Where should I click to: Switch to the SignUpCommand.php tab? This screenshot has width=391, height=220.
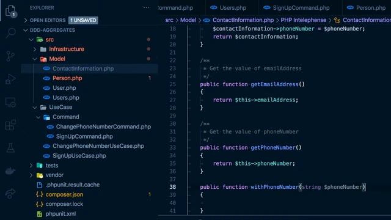(301, 8)
